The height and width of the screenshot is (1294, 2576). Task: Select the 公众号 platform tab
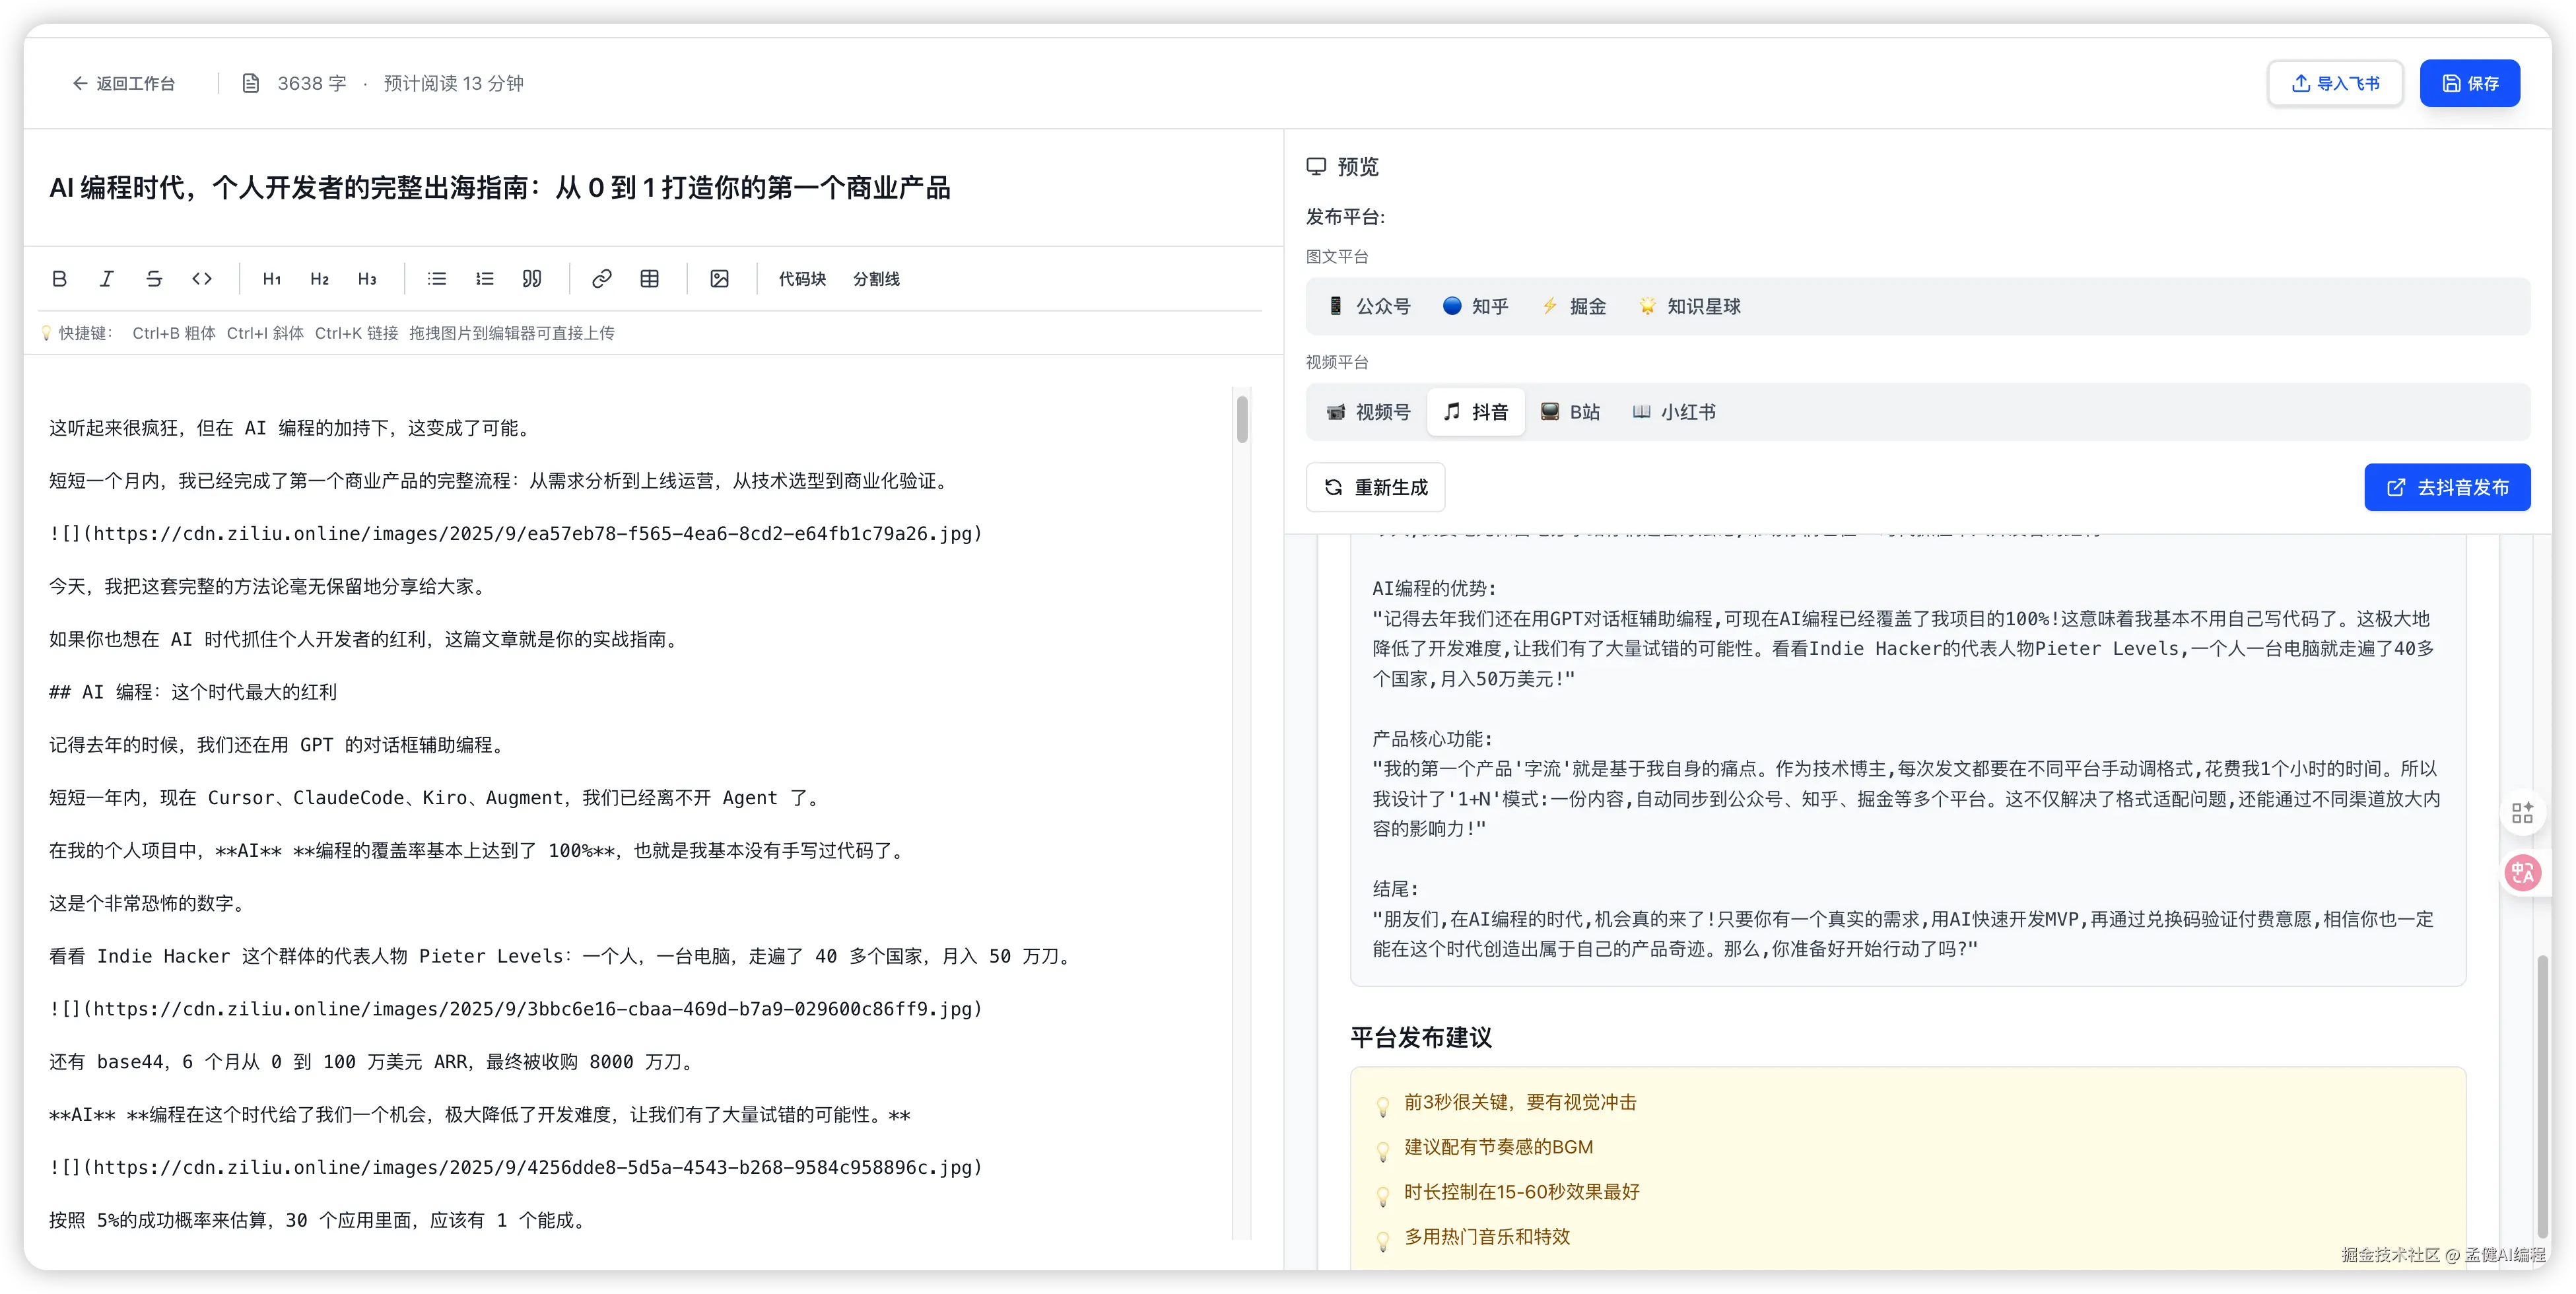(x=1368, y=306)
